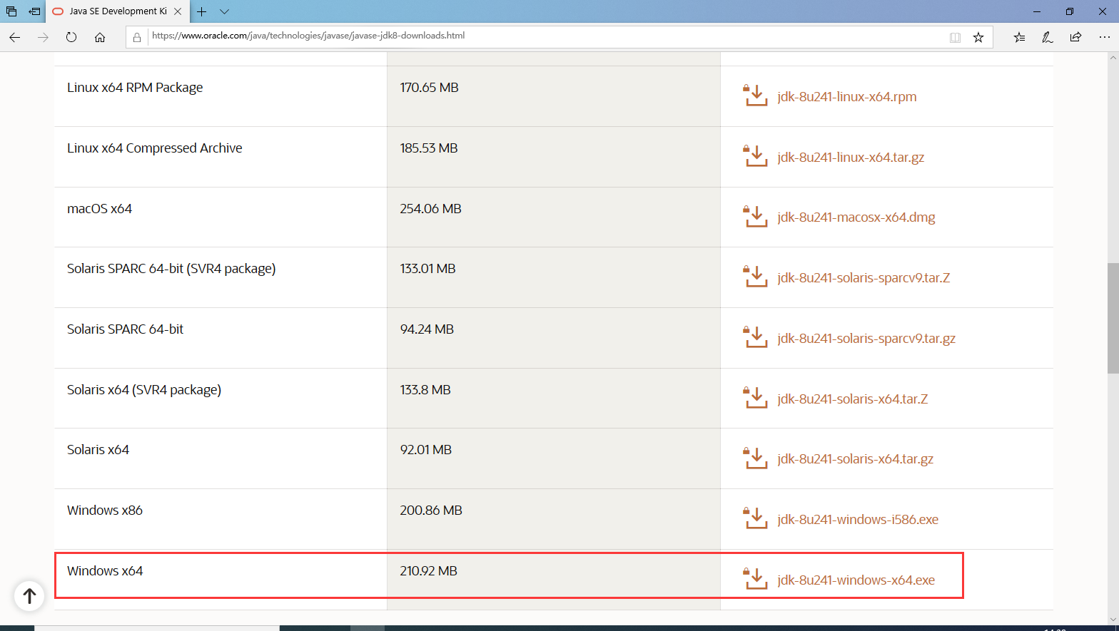Open the tabs you've set aside icon
The width and height of the screenshot is (1119, 631).
pyautogui.click(x=11, y=11)
